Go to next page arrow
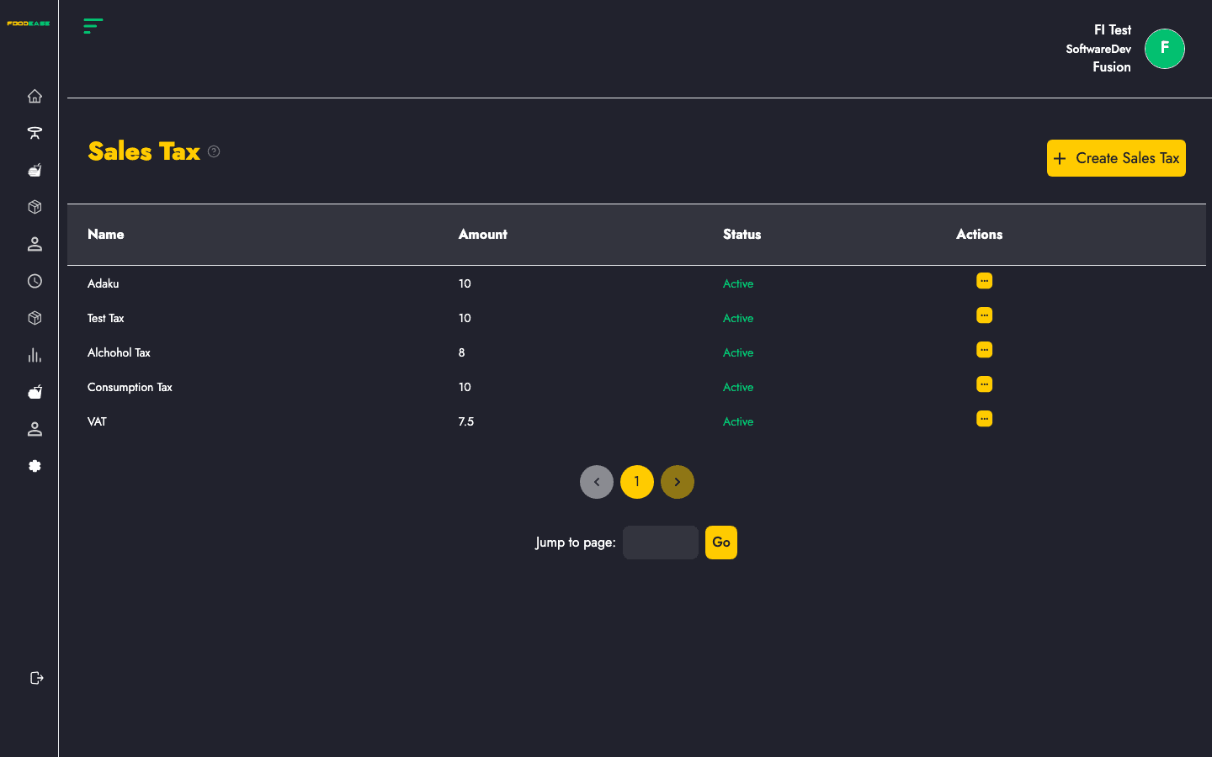The image size is (1212, 757). click(678, 482)
